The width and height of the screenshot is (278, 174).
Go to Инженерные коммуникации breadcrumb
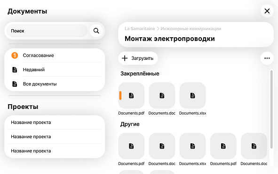[x=191, y=29]
